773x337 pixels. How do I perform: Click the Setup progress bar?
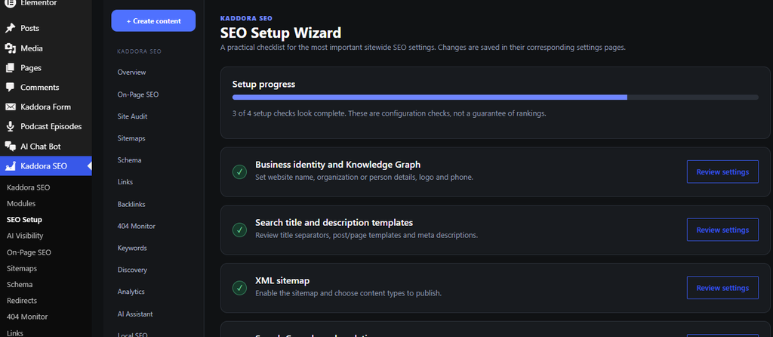point(495,97)
